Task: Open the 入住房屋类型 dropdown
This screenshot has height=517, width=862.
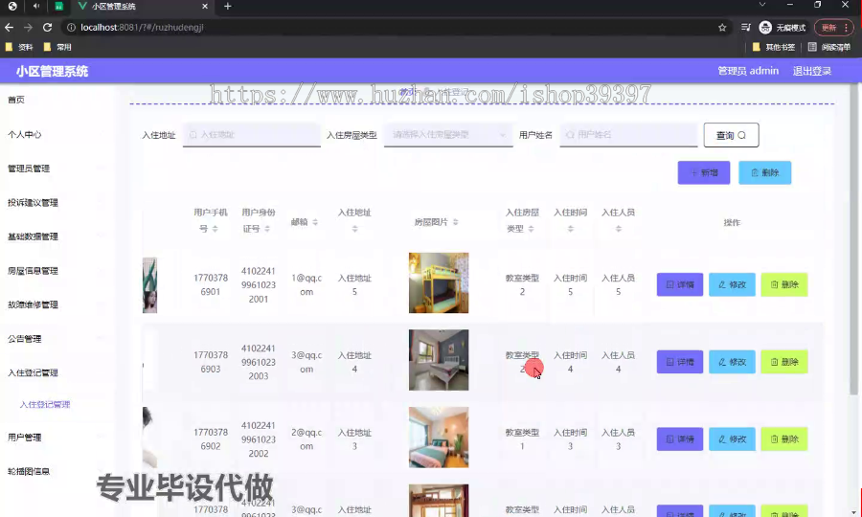Action: point(448,135)
